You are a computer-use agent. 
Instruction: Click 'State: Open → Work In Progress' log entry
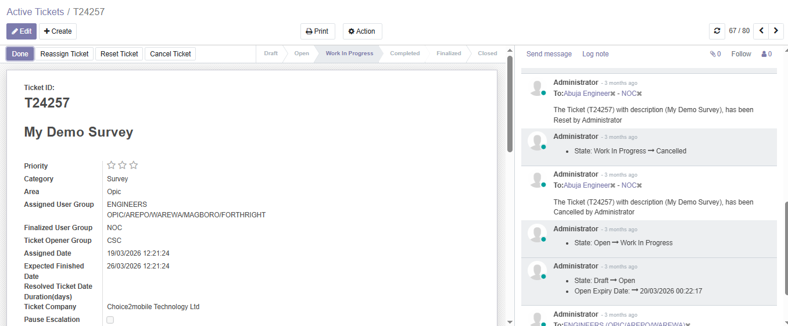(623, 243)
